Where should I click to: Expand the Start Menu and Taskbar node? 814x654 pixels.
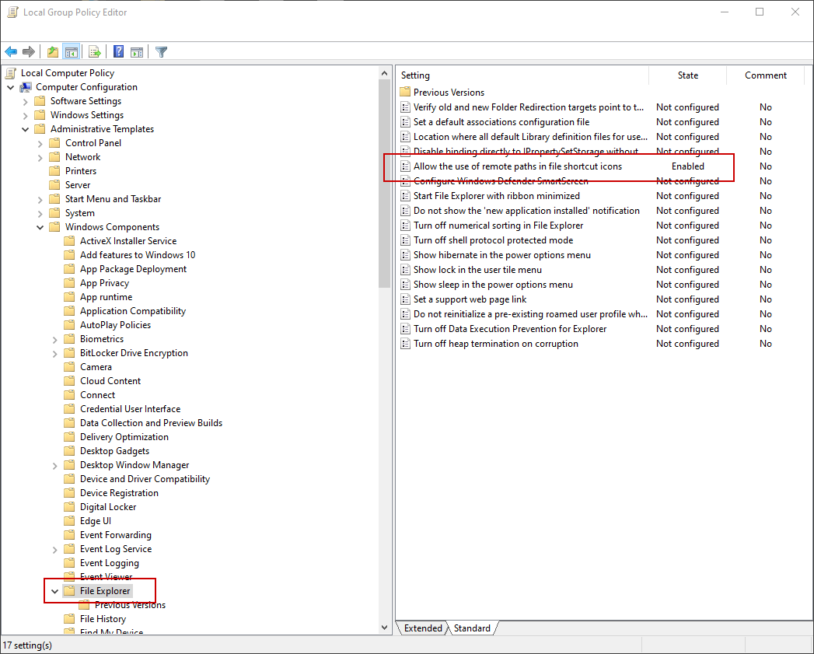coord(40,200)
